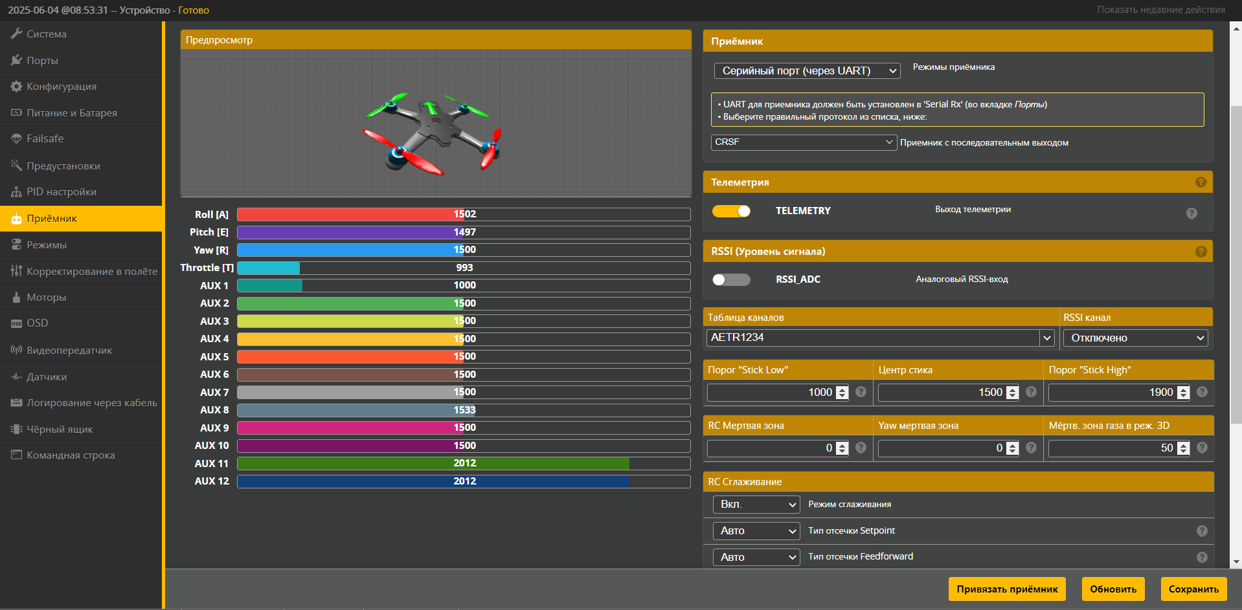This screenshot has height=610, width=1242.
Task: Click help icon beside Тип отсечки Setpoint
Action: coord(1202,531)
